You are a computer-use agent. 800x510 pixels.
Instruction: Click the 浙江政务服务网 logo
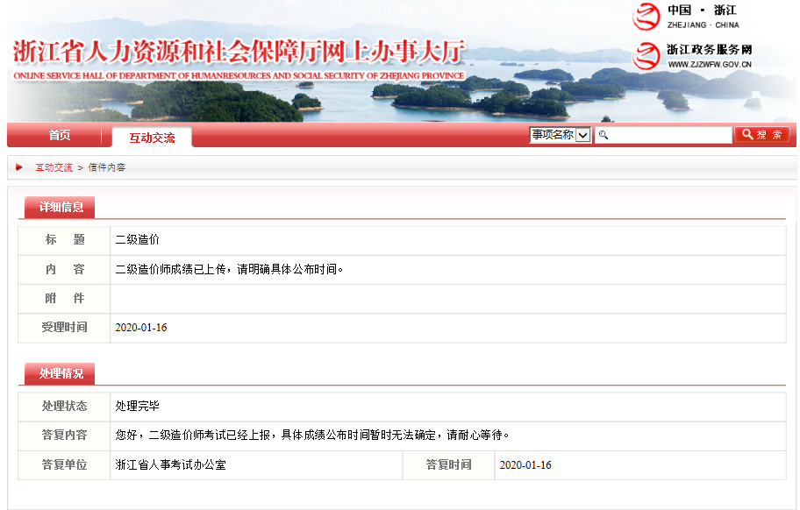(646, 56)
